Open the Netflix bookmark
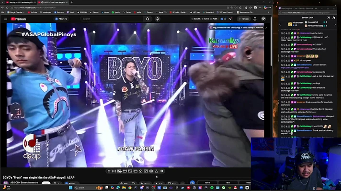Image resolution: width=341 pixels, height=191 pixels. pyautogui.click(x=137, y=12)
